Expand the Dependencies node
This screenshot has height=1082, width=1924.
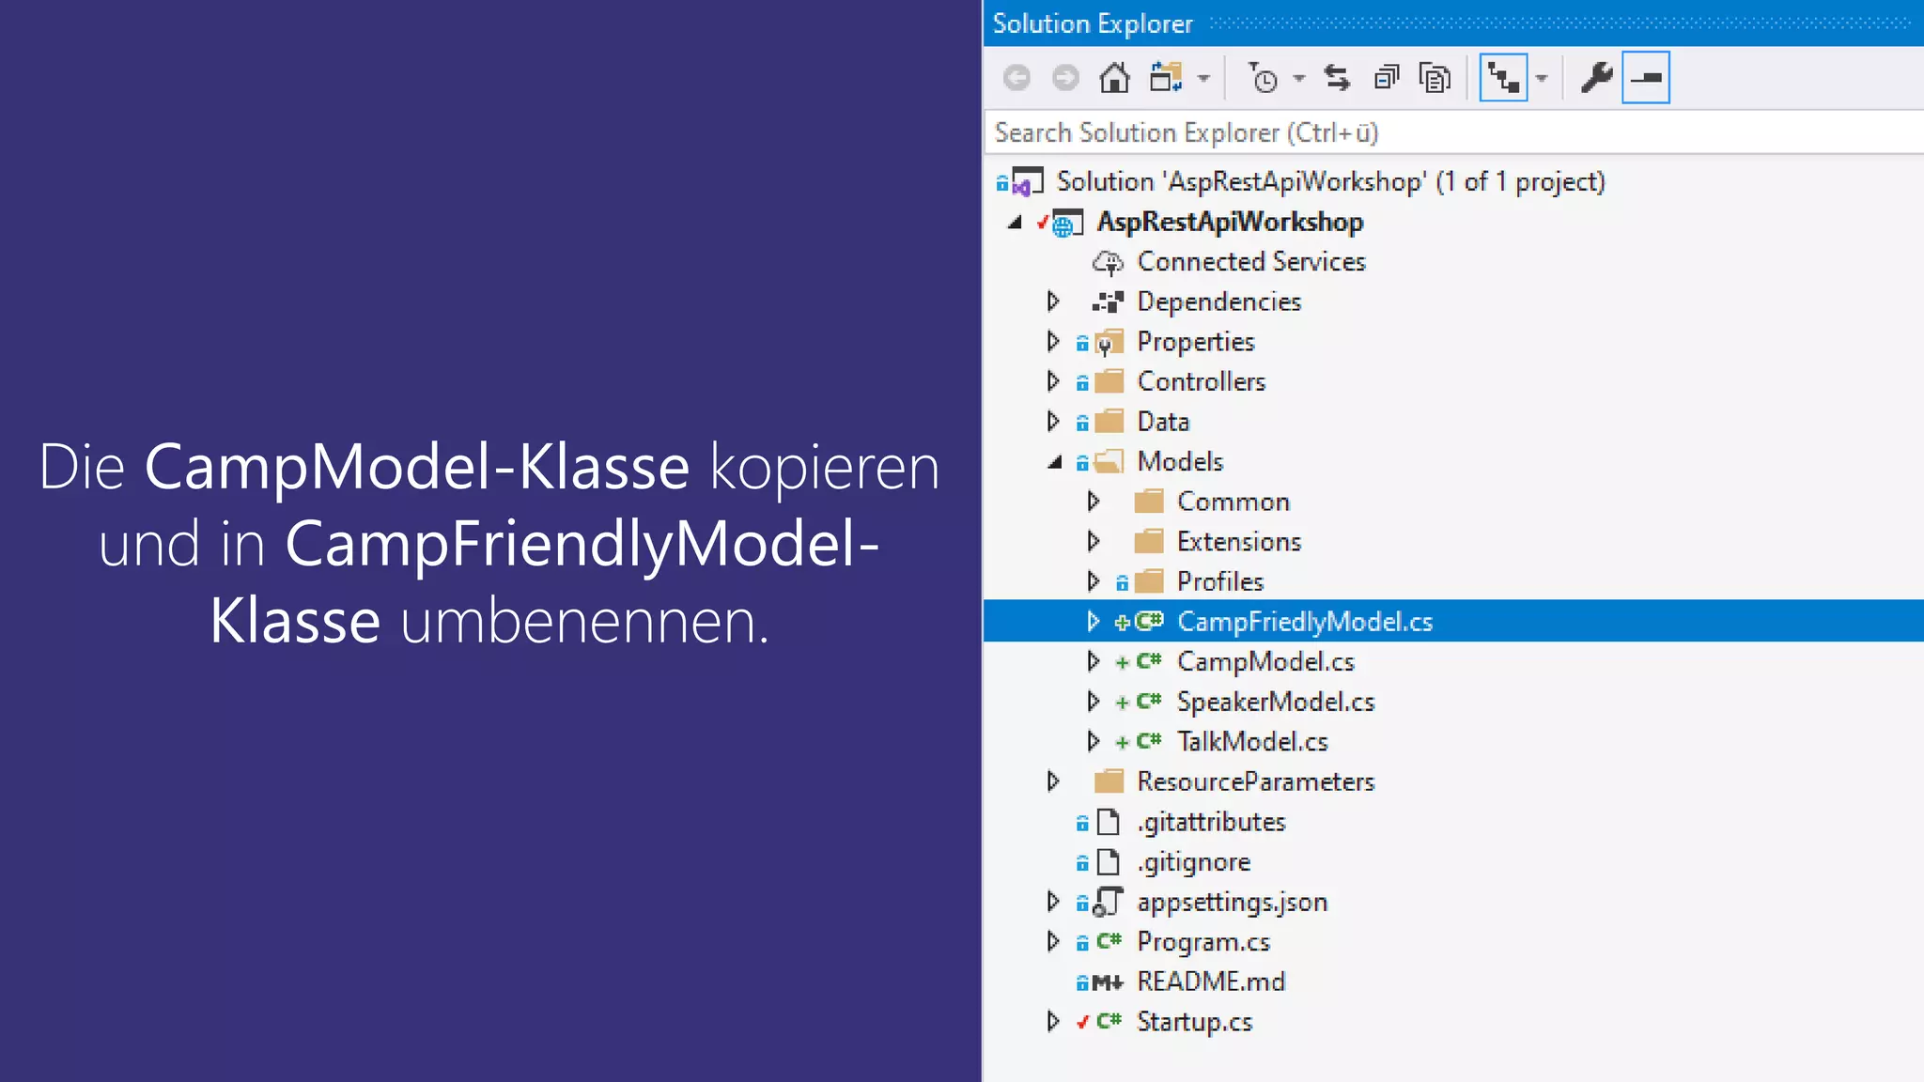coord(1053,301)
